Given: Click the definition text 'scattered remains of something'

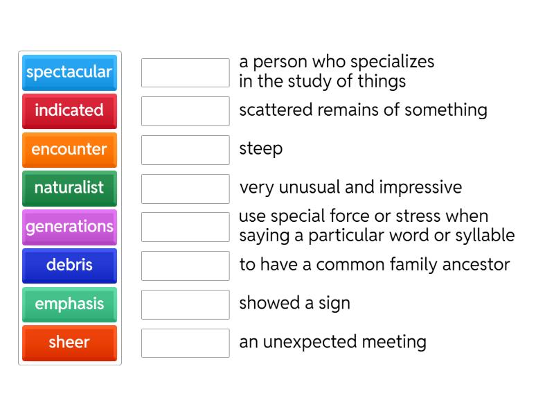Looking at the screenshot, I should click(x=363, y=110).
